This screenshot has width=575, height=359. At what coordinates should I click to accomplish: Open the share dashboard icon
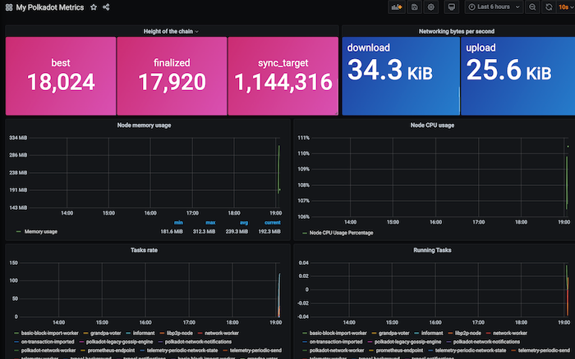click(107, 7)
